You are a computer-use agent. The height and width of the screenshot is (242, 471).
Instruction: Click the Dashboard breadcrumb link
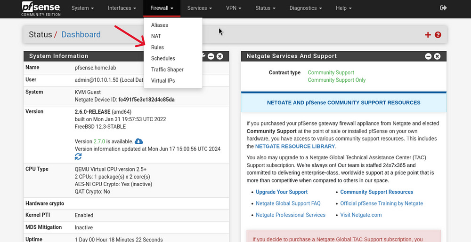[x=81, y=35]
